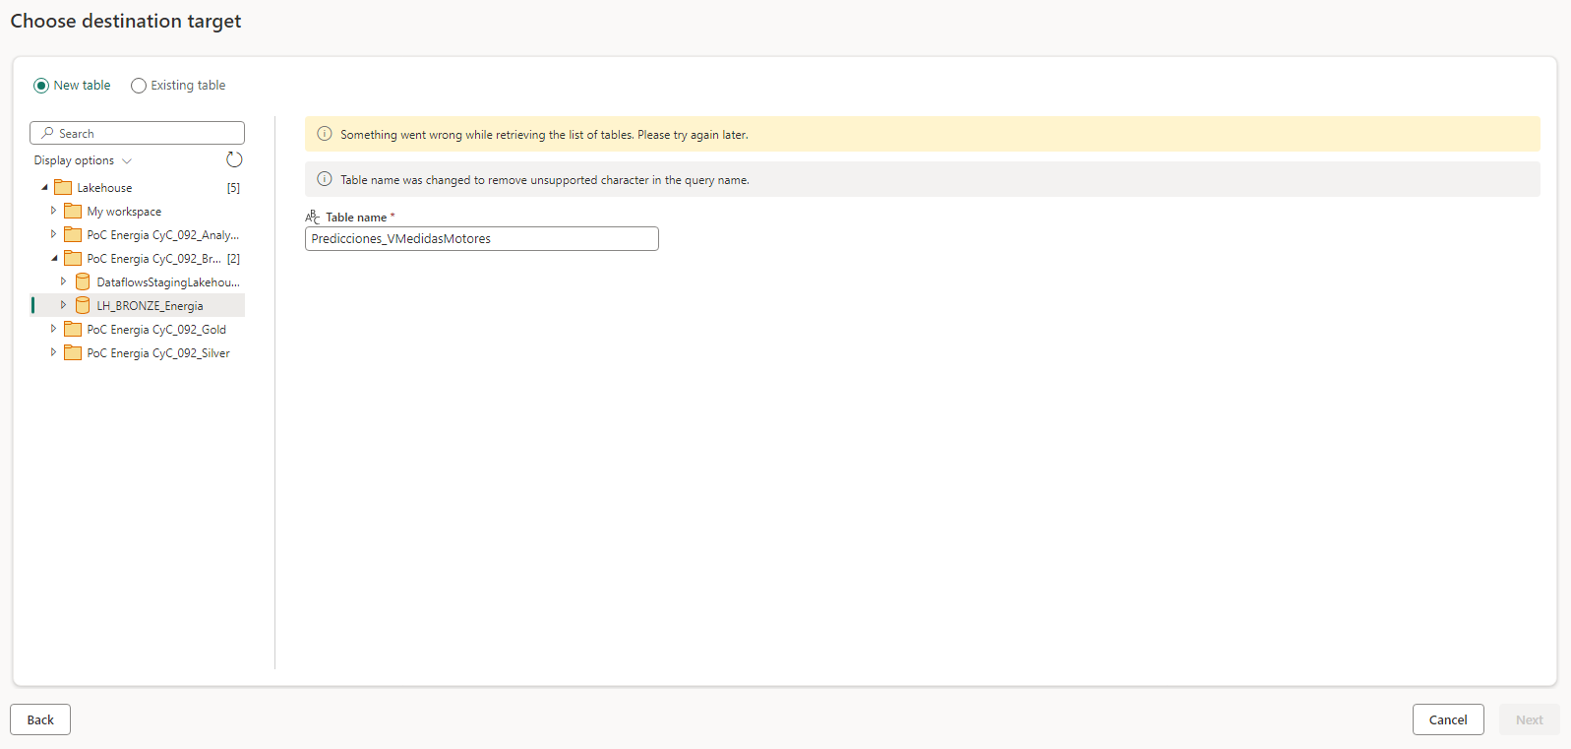Click the DataflowsStagingLakehouse cylinder icon

83,281
